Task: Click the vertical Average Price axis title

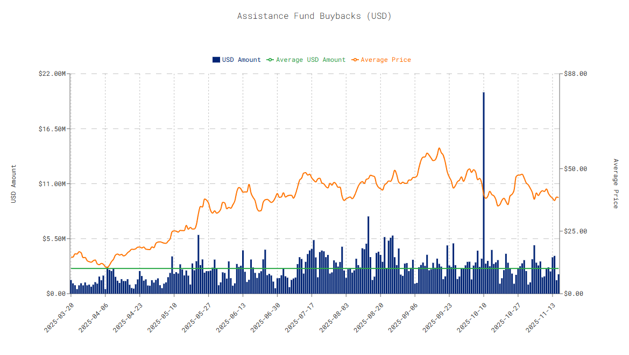Action: pyautogui.click(x=616, y=184)
